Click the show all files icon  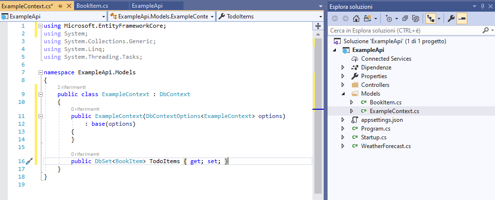click(416, 19)
